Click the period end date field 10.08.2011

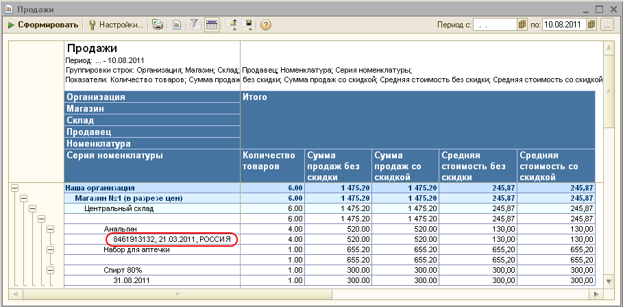pos(563,25)
